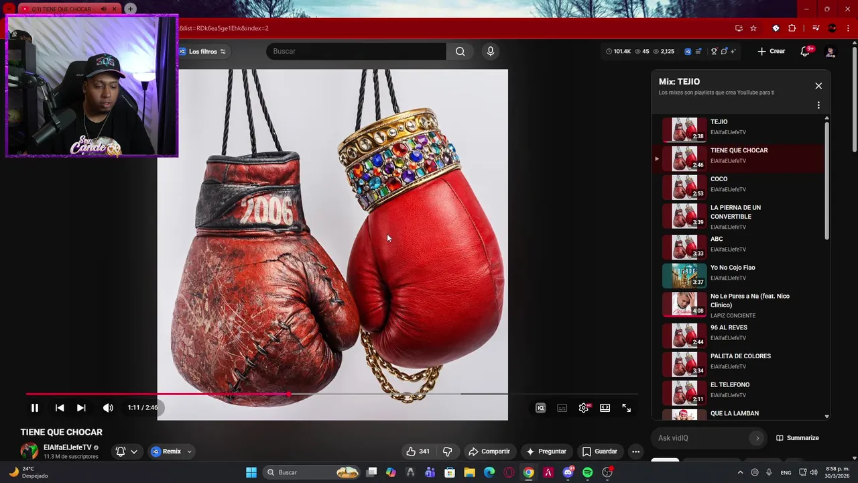Open the Crear menu
Screen dimensions: 858x483
coord(771,51)
